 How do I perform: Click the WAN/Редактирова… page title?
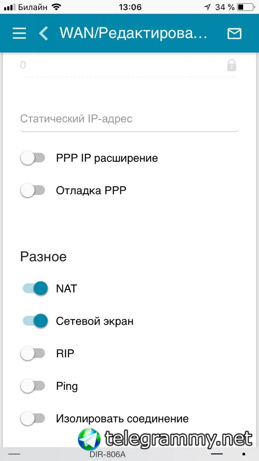coord(133,33)
